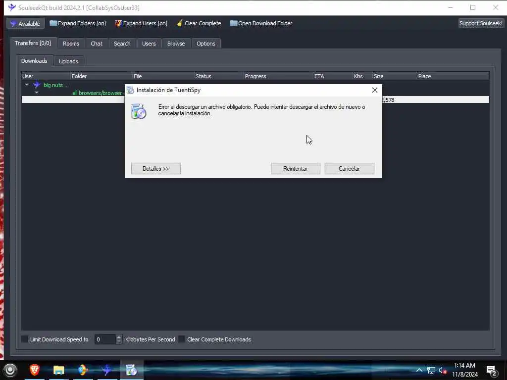Click Support Soulseek! button
The height and width of the screenshot is (380, 507).
point(481,23)
